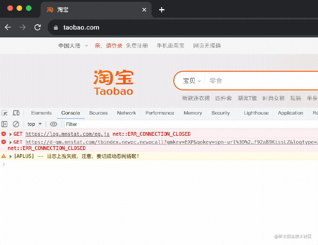Viewport: 318px width, 245px height.
Task: Click the net::ERR_CONNECTION_CLOSED text on eg.js row
Action: (x=151, y=134)
